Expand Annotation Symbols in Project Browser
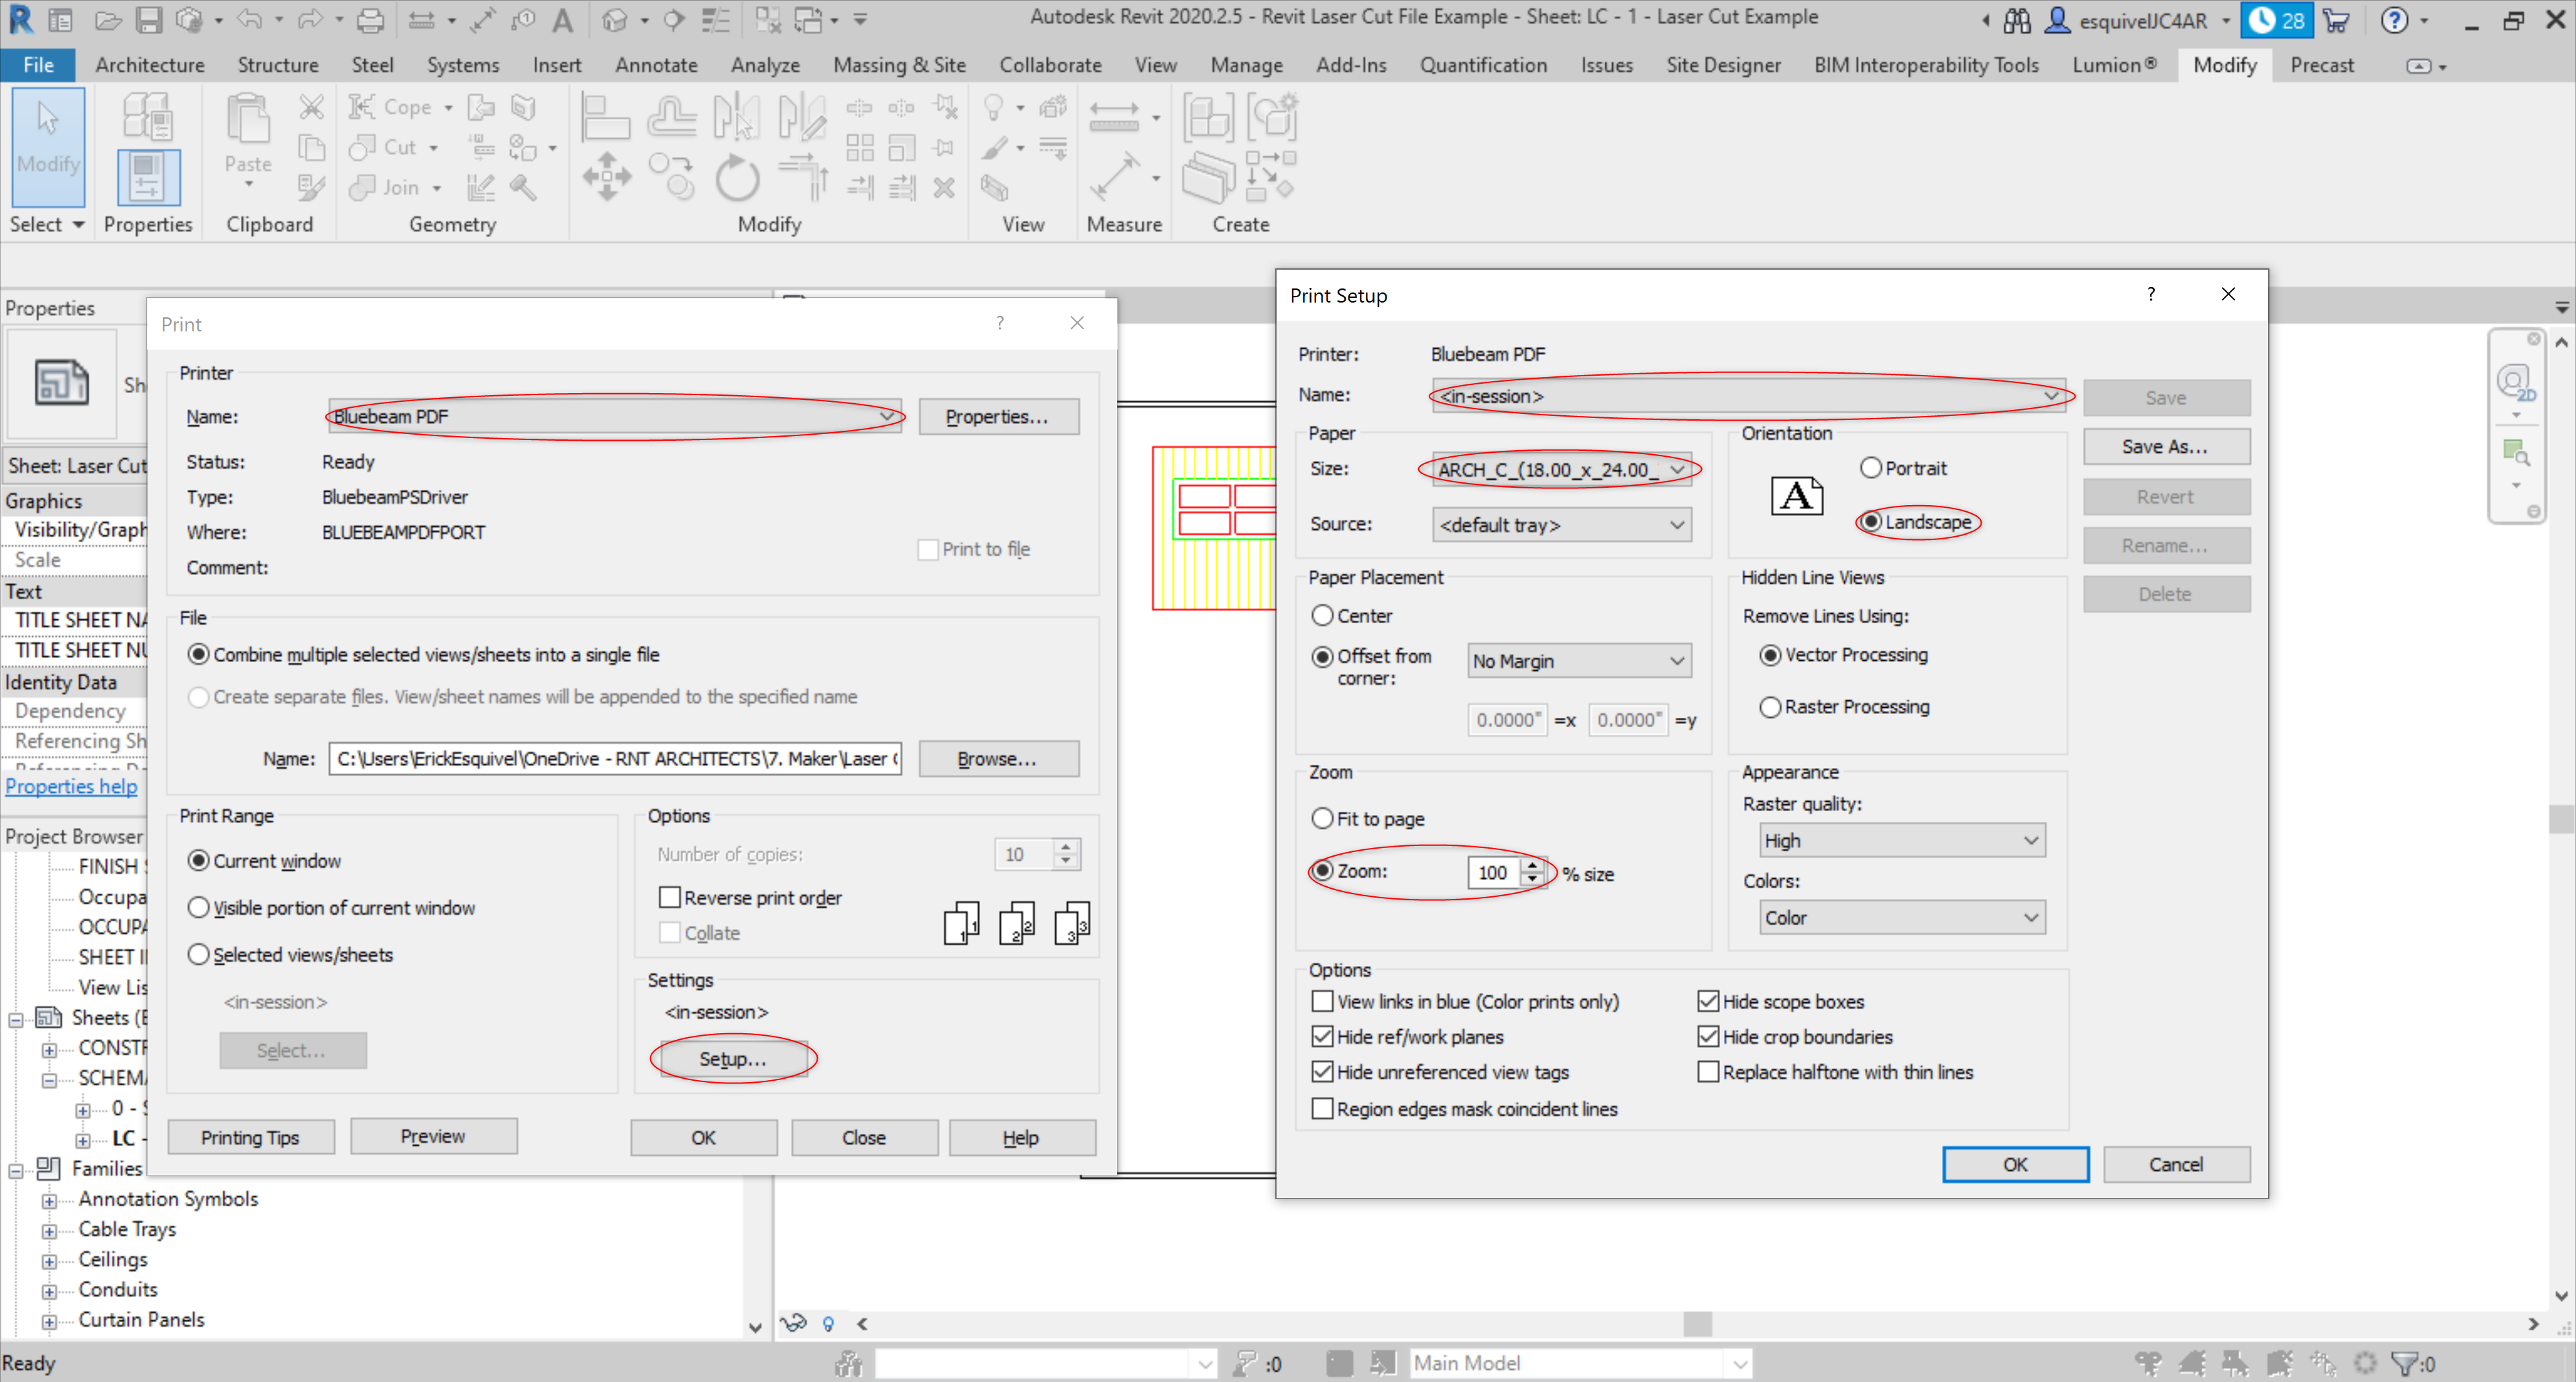 (x=49, y=1200)
